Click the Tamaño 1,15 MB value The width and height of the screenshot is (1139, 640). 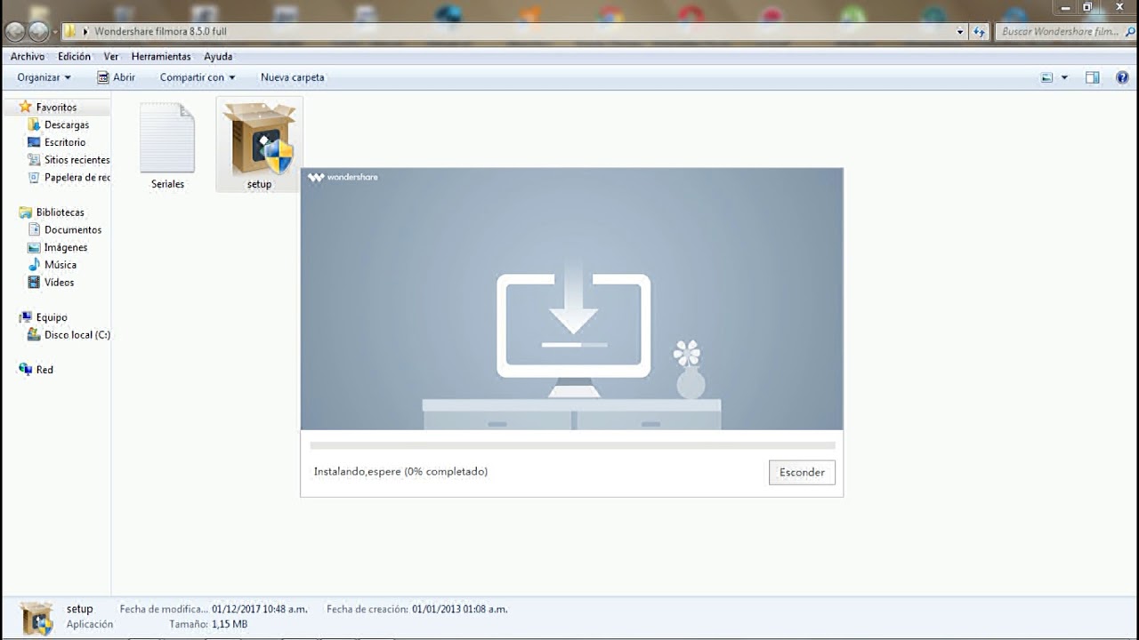230,624
